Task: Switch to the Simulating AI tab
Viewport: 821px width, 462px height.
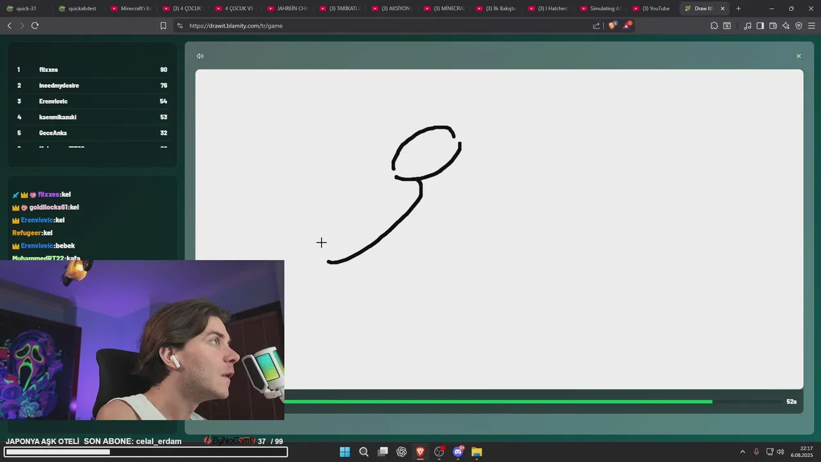Action: pos(600,8)
